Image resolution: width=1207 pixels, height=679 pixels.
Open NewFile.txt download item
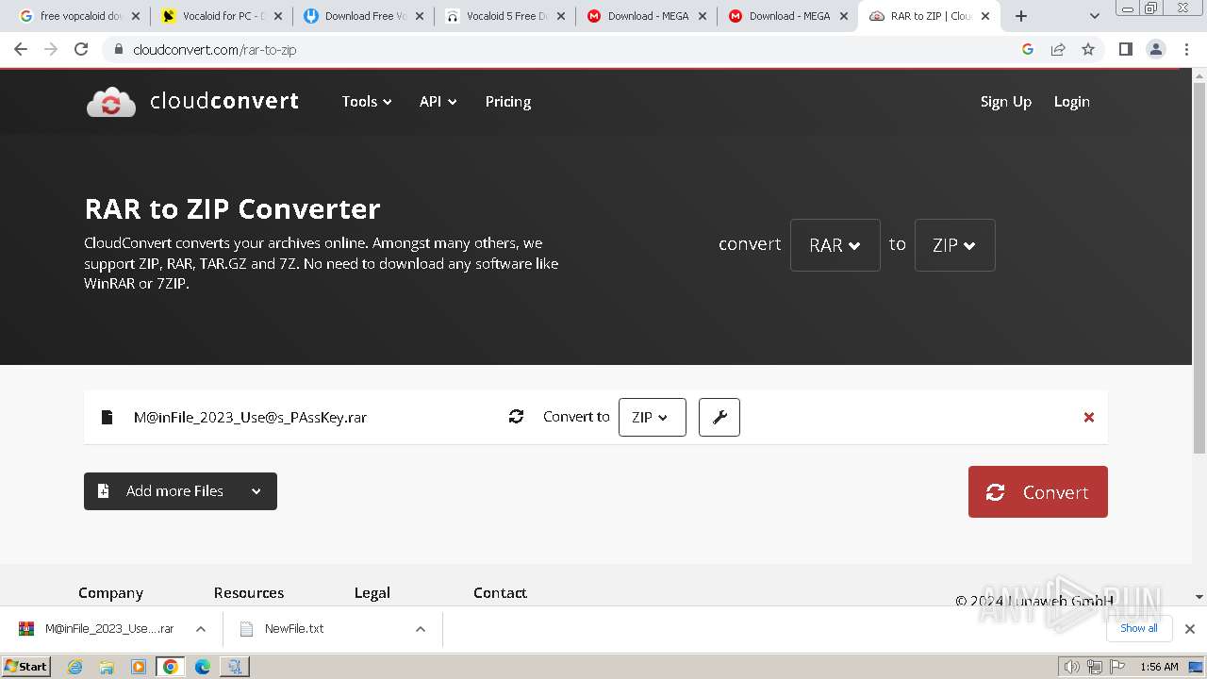(294, 629)
